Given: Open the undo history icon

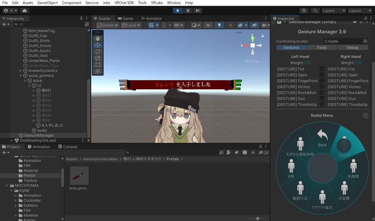Looking at the screenshot, I should point(304,11).
